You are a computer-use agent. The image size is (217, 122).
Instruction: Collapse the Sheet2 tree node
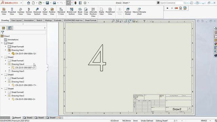pos(2,57)
